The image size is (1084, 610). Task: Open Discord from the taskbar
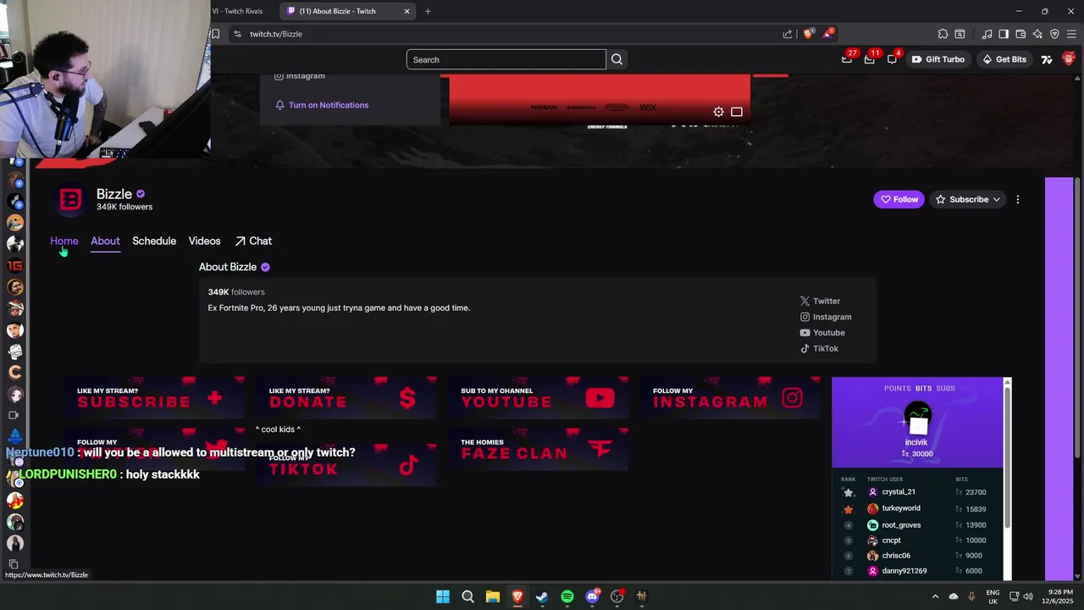pos(592,596)
